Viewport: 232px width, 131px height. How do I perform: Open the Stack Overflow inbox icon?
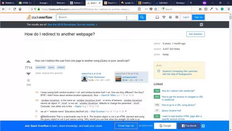[x=157, y=17]
